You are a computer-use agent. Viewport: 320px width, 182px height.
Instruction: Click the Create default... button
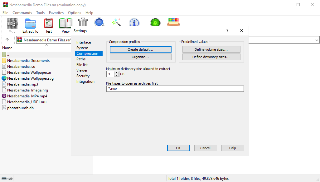pos(140,49)
